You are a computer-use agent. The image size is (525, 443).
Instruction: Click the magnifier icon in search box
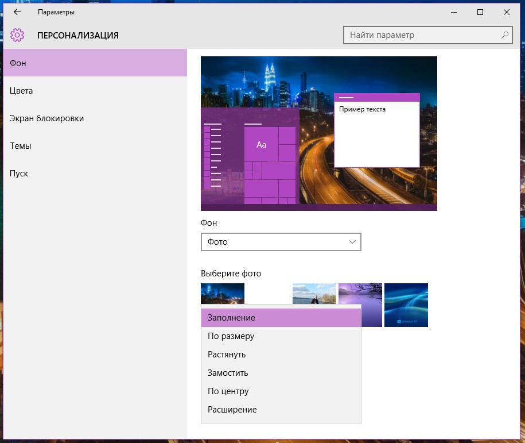coord(504,35)
